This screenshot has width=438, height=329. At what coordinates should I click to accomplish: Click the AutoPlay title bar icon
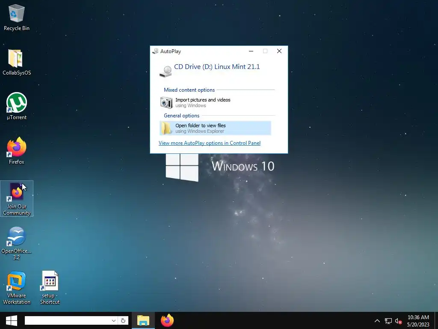pyautogui.click(x=155, y=51)
